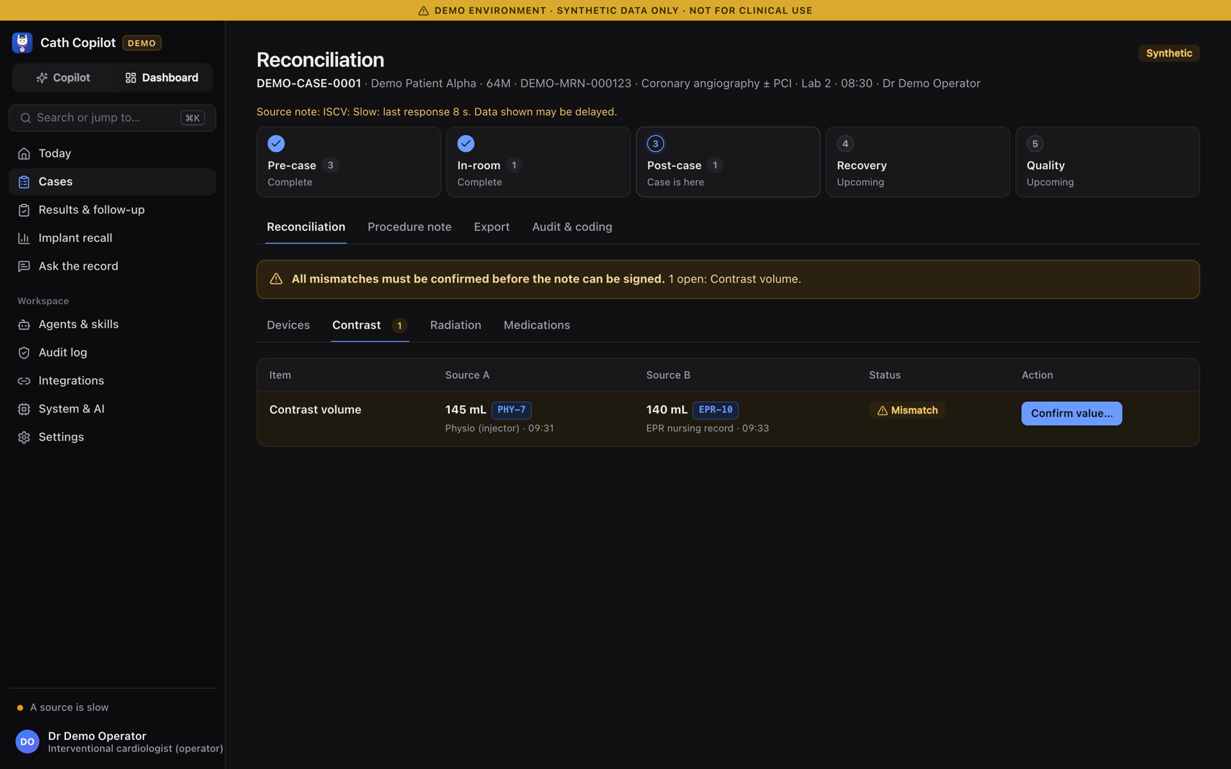Click the Integrations link icon

click(24, 381)
